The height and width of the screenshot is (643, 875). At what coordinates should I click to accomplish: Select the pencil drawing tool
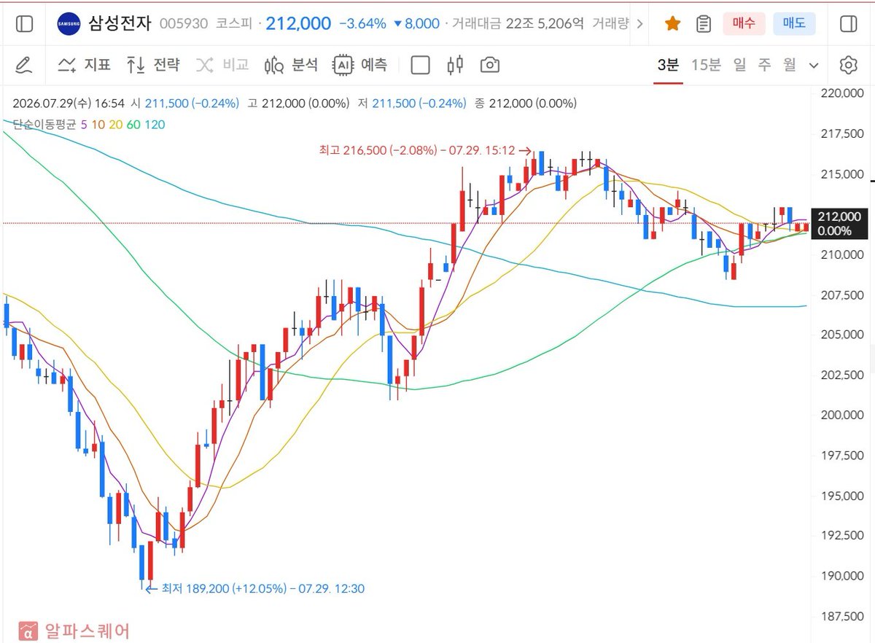[x=24, y=66]
